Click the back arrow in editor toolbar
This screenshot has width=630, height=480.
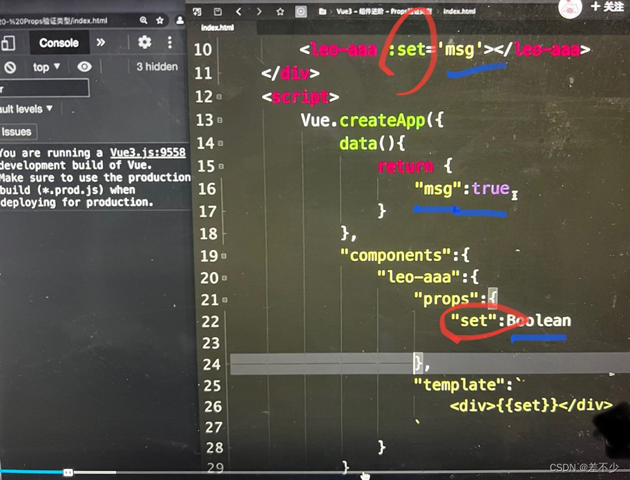pyautogui.click(x=239, y=10)
